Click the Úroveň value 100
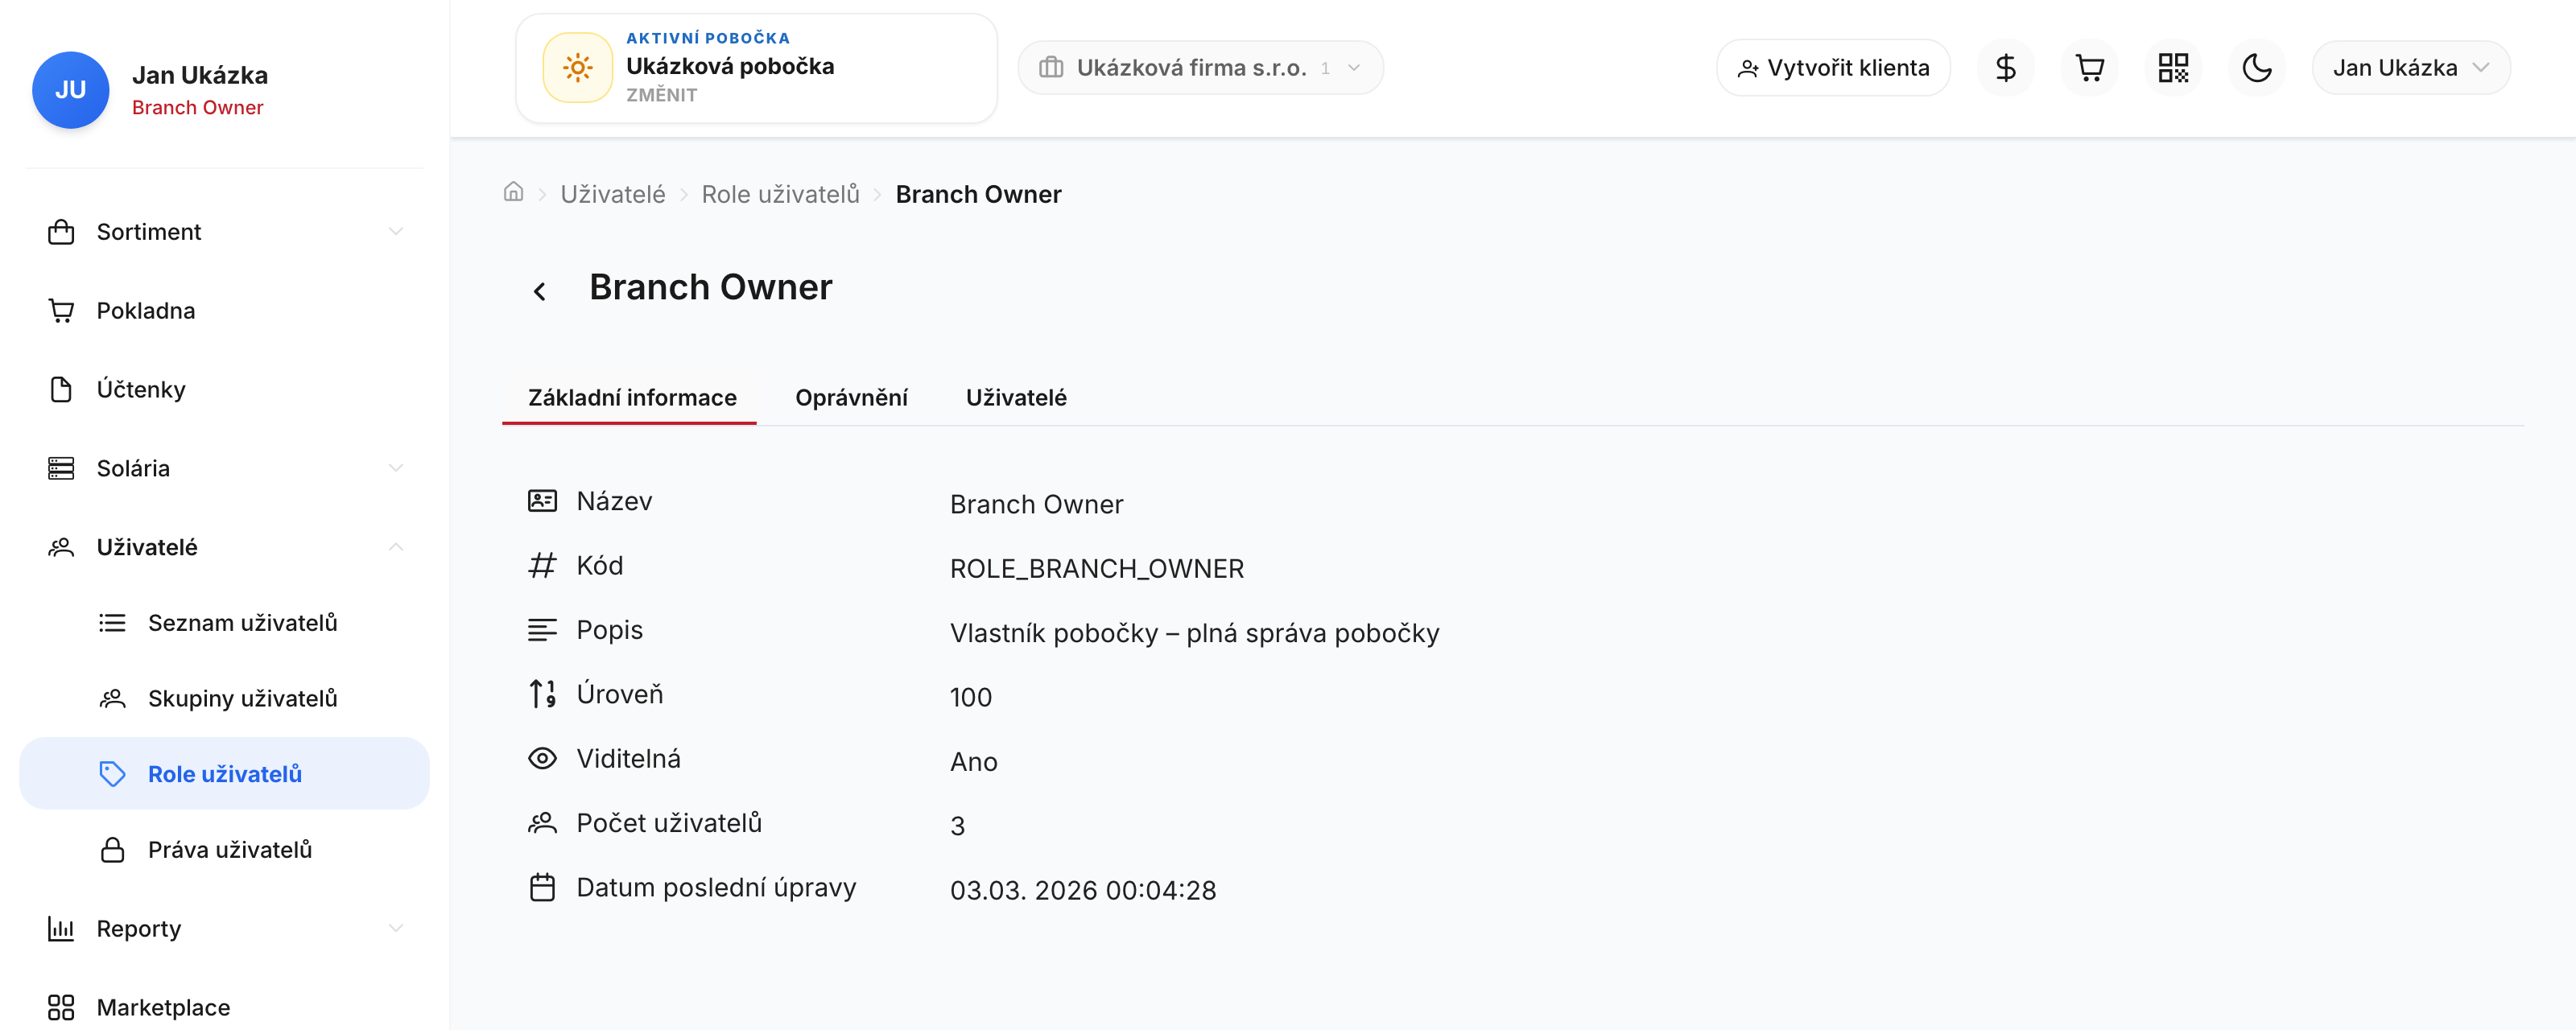The image size is (2576, 1030). 971,697
